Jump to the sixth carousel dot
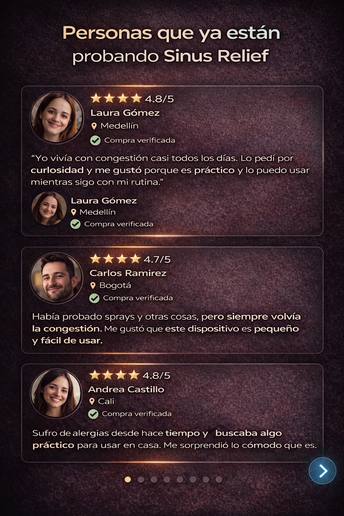Screen dimensions: 344x516 (193, 479)
